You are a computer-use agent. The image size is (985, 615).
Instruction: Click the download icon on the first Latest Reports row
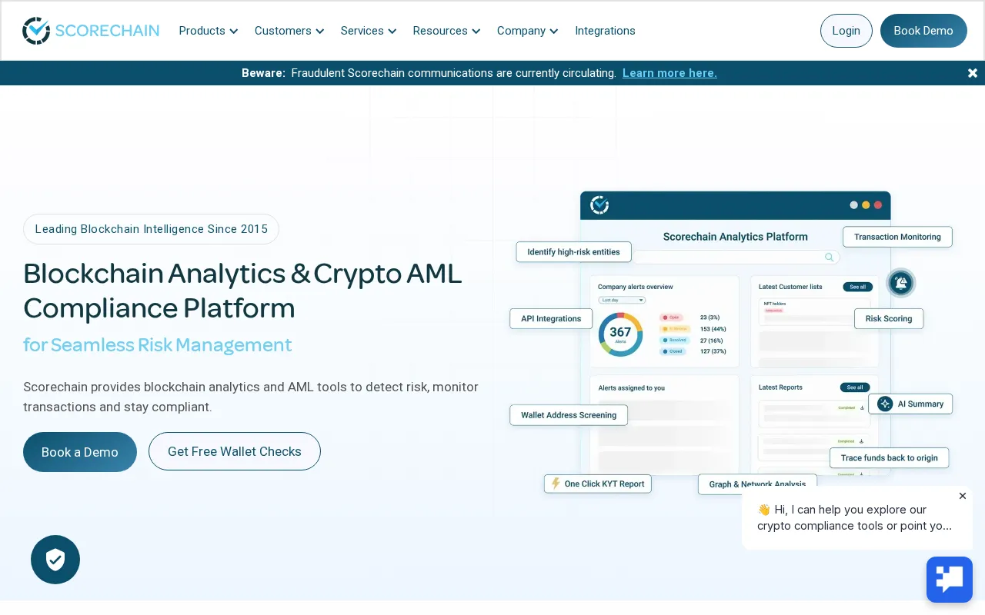pyautogui.click(x=862, y=407)
